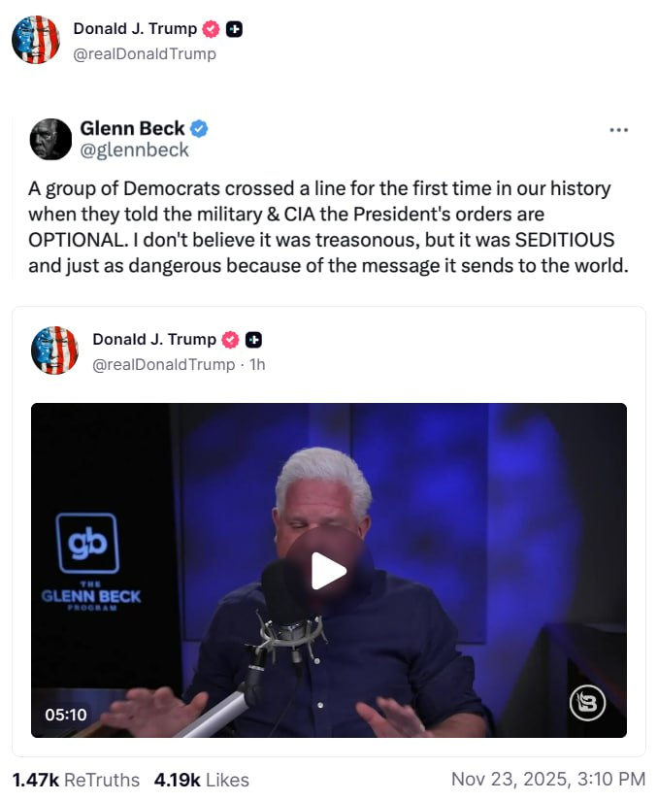Open the three-dots menu on Glenn Beck post
Viewport: 658px width, 801px height.
[618, 130]
